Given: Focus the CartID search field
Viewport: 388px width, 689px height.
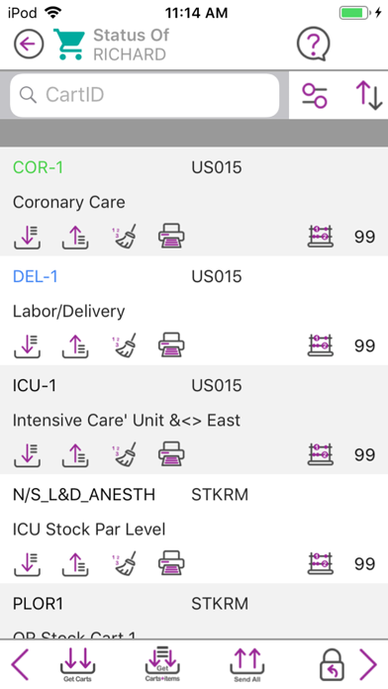Looking at the screenshot, I should pos(145,95).
